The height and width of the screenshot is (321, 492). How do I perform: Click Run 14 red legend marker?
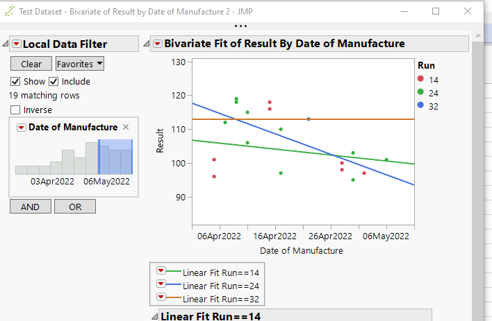pyautogui.click(x=420, y=80)
